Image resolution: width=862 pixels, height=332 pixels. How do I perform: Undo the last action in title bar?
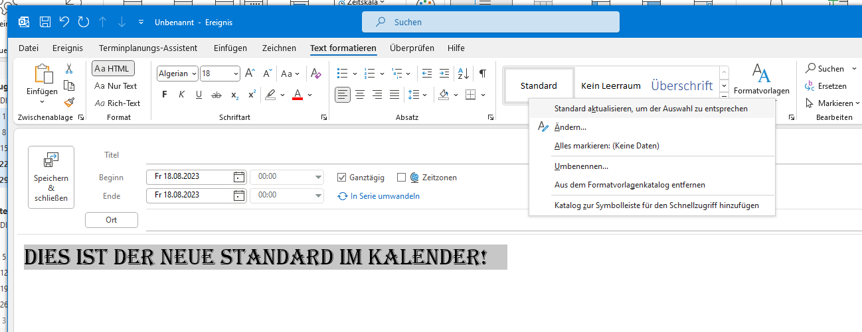(x=64, y=22)
